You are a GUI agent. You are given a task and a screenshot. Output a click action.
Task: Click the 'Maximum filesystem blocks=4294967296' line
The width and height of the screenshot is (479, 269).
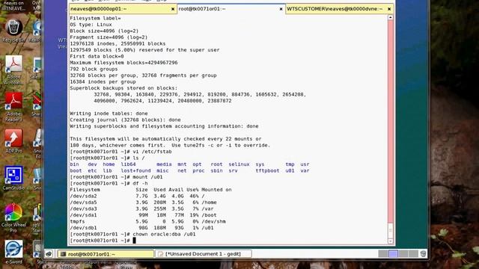point(123,63)
